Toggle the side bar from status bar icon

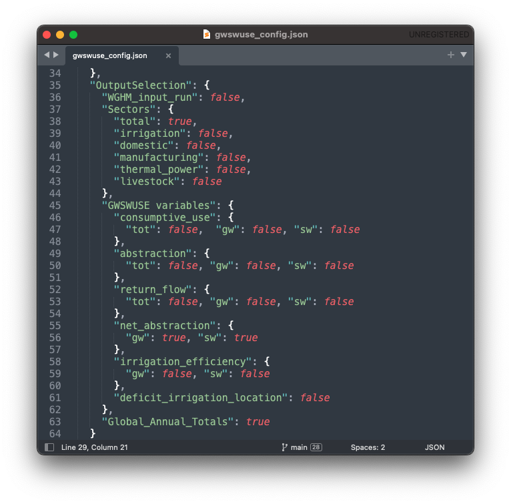(x=49, y=447)
